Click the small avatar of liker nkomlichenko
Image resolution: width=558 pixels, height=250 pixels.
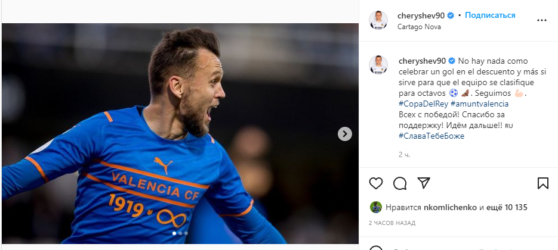[x=375, y=207]
